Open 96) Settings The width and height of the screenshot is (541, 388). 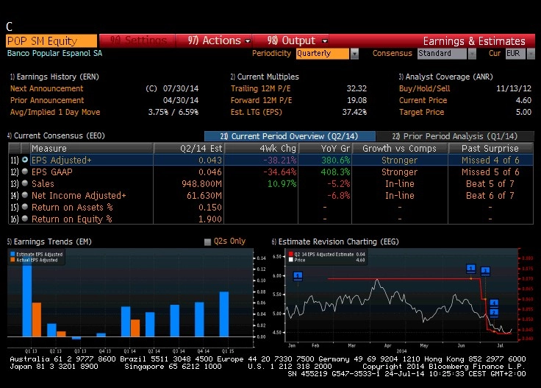(x=138, y=40)
